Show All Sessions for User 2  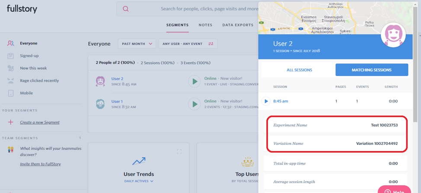pyautogui.click(x=299, y=70)
